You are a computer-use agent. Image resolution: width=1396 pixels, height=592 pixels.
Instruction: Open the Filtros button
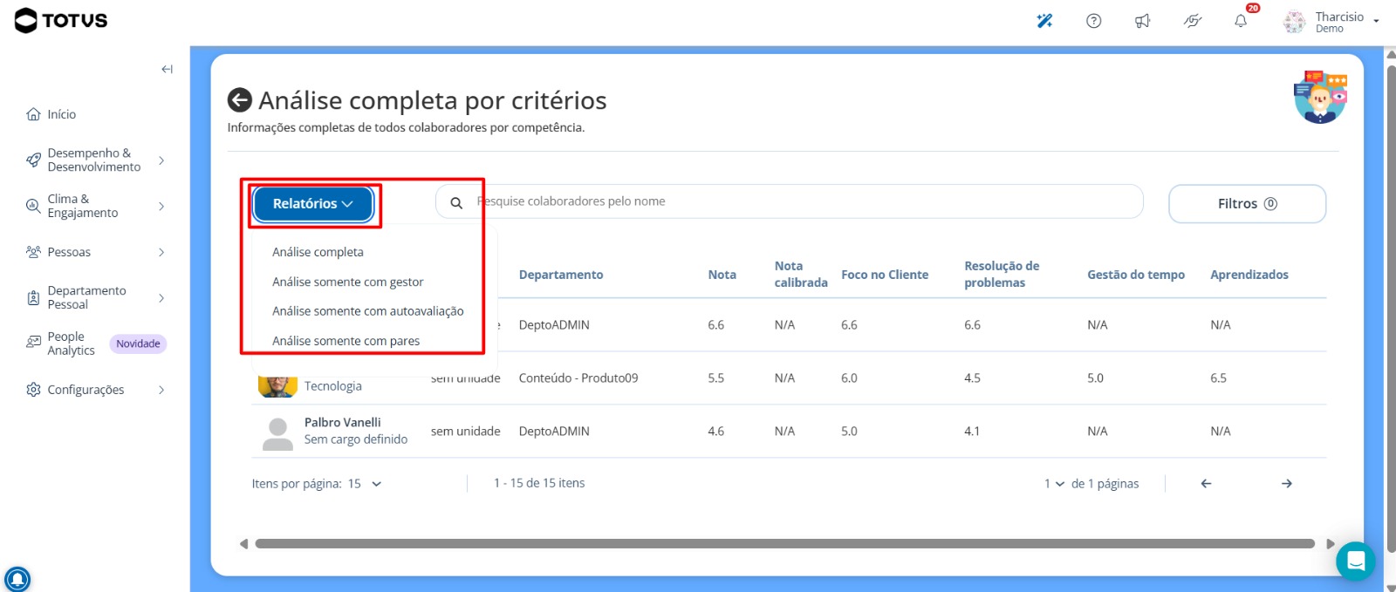pos(1247,204)
